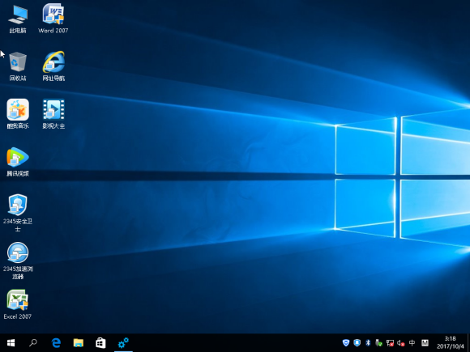Viewport: 470px width, 352px height.
Task: Open the Windows Start menu
Action: (11, 343)
